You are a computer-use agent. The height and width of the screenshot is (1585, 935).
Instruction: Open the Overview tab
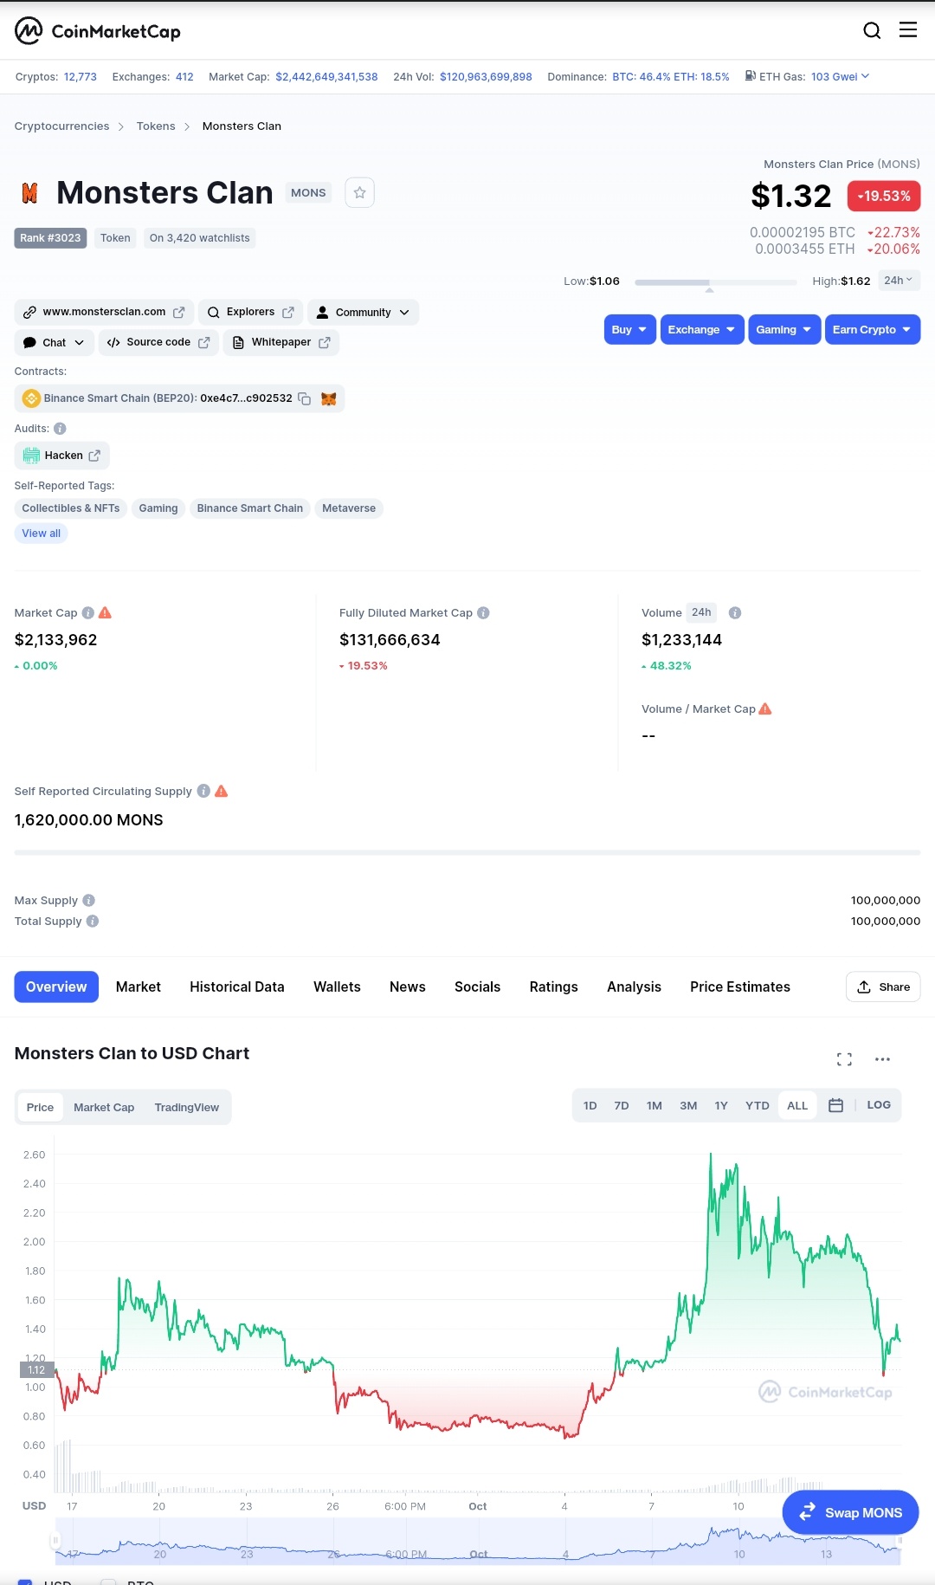(56, 987)
